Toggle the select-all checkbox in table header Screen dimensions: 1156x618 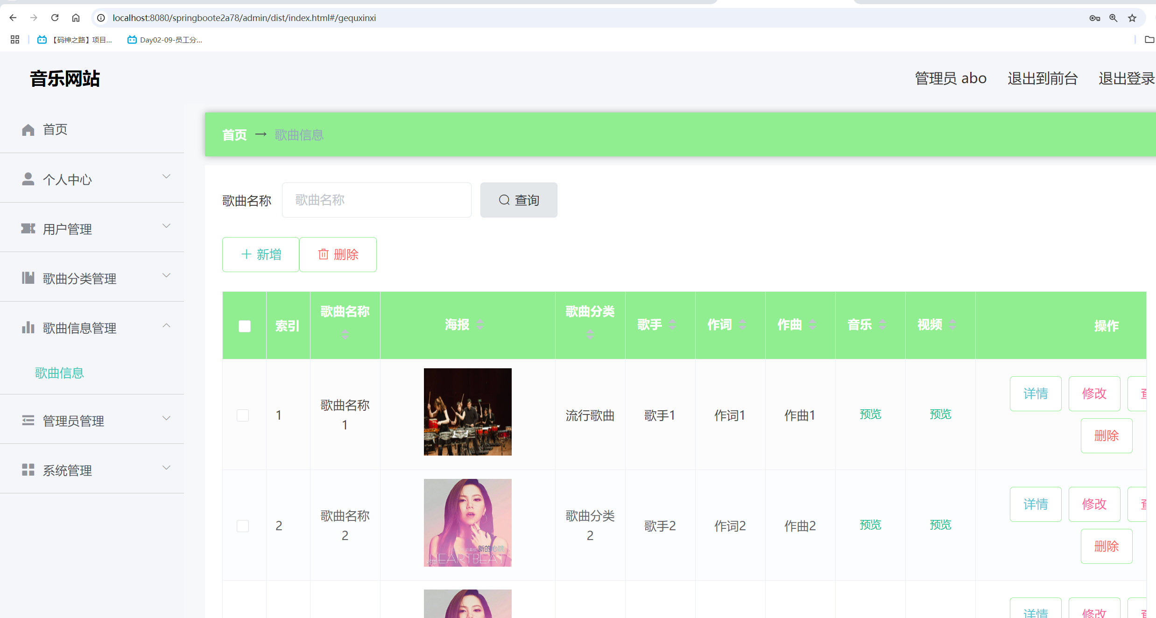point(244,326)
